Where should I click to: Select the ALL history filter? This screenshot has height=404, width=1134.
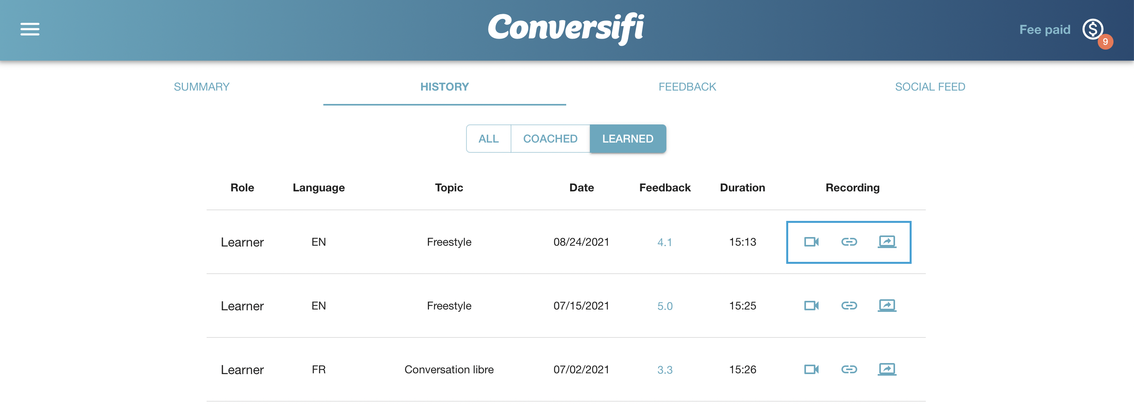(489, 139)
